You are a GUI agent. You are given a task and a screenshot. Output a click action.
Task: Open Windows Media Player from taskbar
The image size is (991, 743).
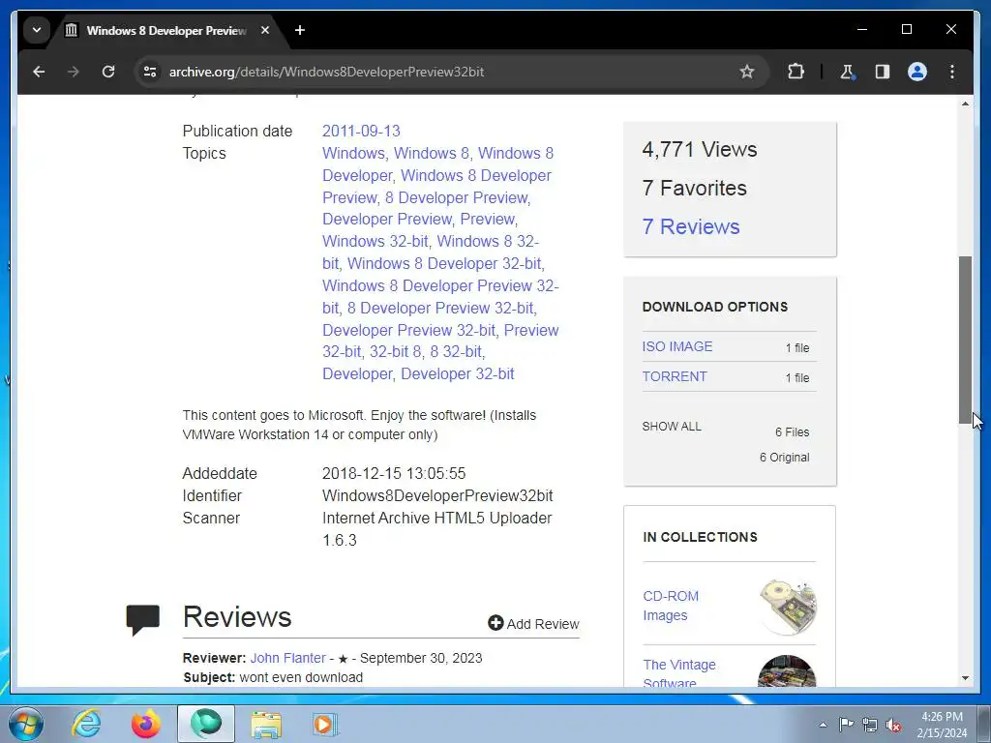(x=325, y=724)
